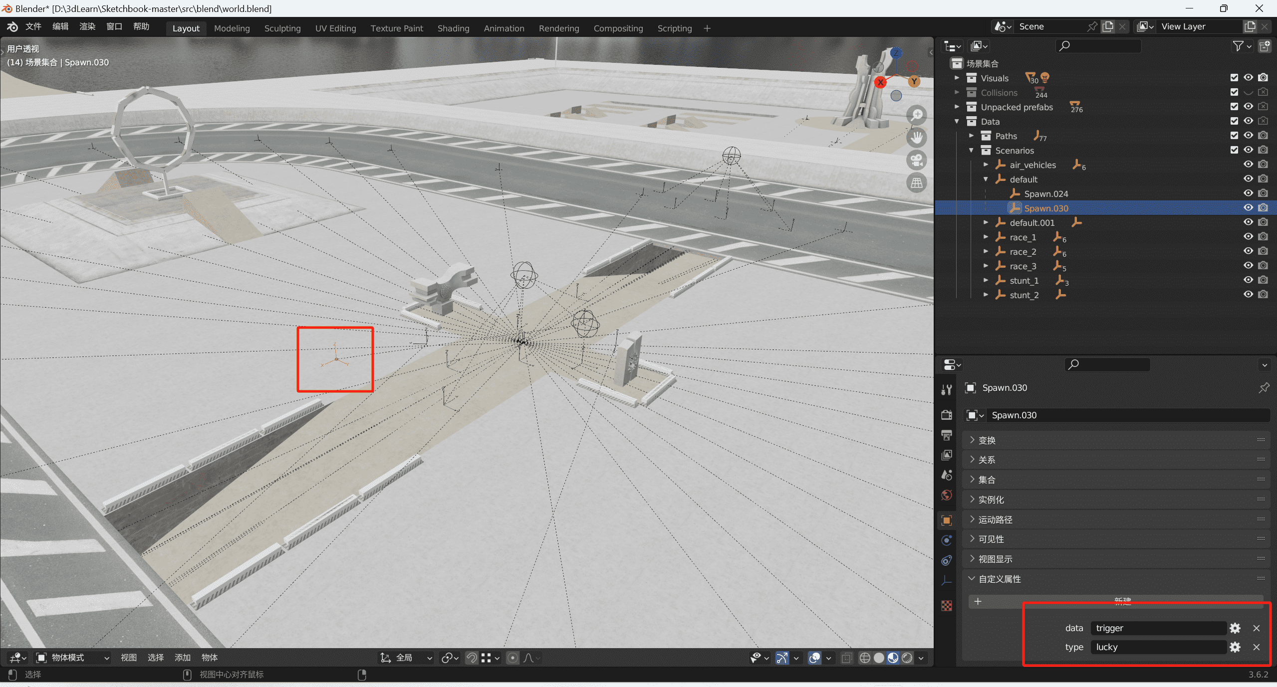
Task: Expand the race_1 object tree
Action: 986,237
